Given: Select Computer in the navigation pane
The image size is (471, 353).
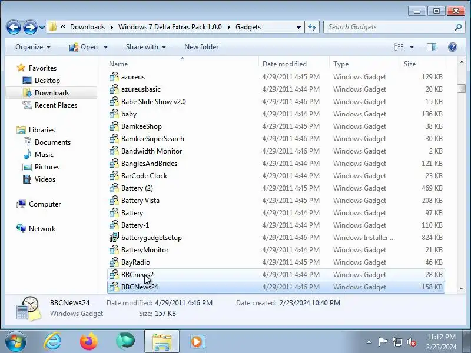Looking at the screenshot, I should [45, 204].
